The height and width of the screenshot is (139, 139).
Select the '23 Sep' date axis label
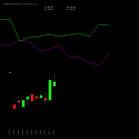pyautogui.click(x=23, y=132)
